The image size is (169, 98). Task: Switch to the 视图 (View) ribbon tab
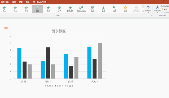[21, 2]
